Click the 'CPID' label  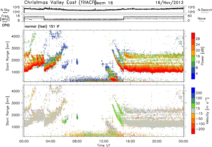coord(6,25)
